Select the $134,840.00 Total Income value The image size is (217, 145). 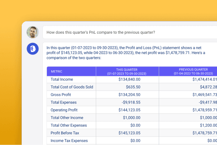(130, 80)
